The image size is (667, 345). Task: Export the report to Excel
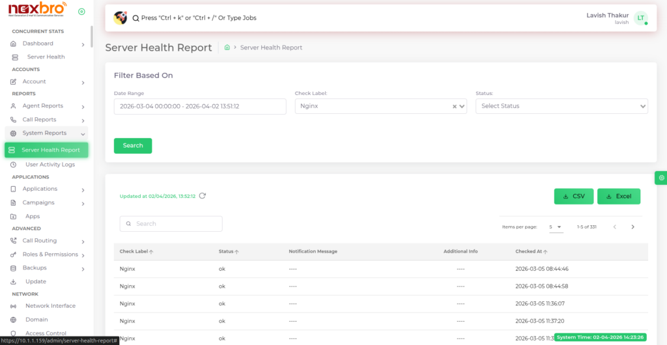click(619, 197)
